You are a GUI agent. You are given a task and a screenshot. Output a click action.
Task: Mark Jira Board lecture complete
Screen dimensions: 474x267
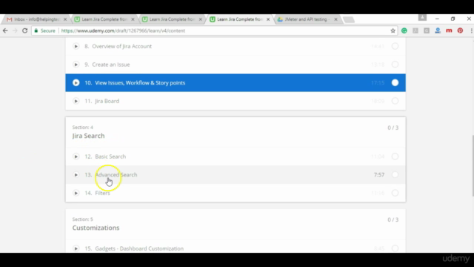(x=395, y=101)
